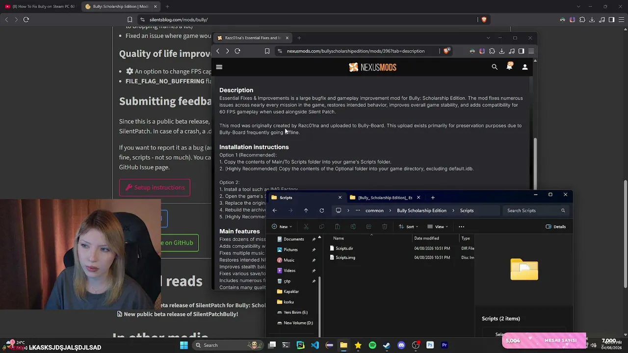Click the Search Scripts box
This screenshot has height=353, width=628.
[536, 210]
